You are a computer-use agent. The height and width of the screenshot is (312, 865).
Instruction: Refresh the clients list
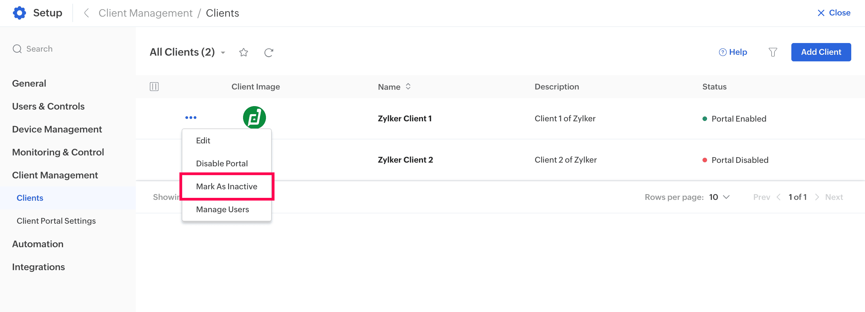point(269,52)
